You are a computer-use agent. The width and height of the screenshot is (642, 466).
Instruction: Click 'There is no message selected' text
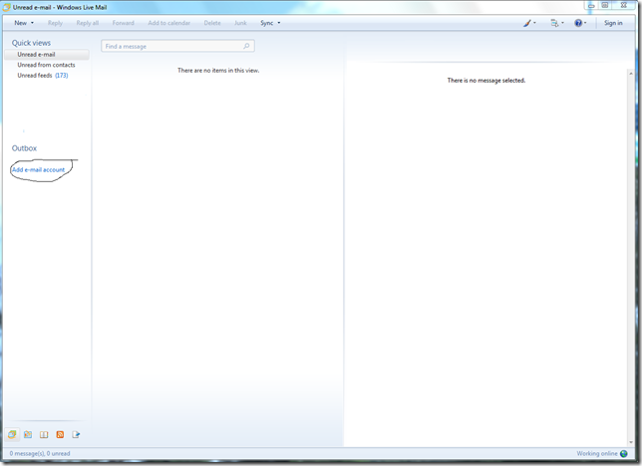(486, 81)
